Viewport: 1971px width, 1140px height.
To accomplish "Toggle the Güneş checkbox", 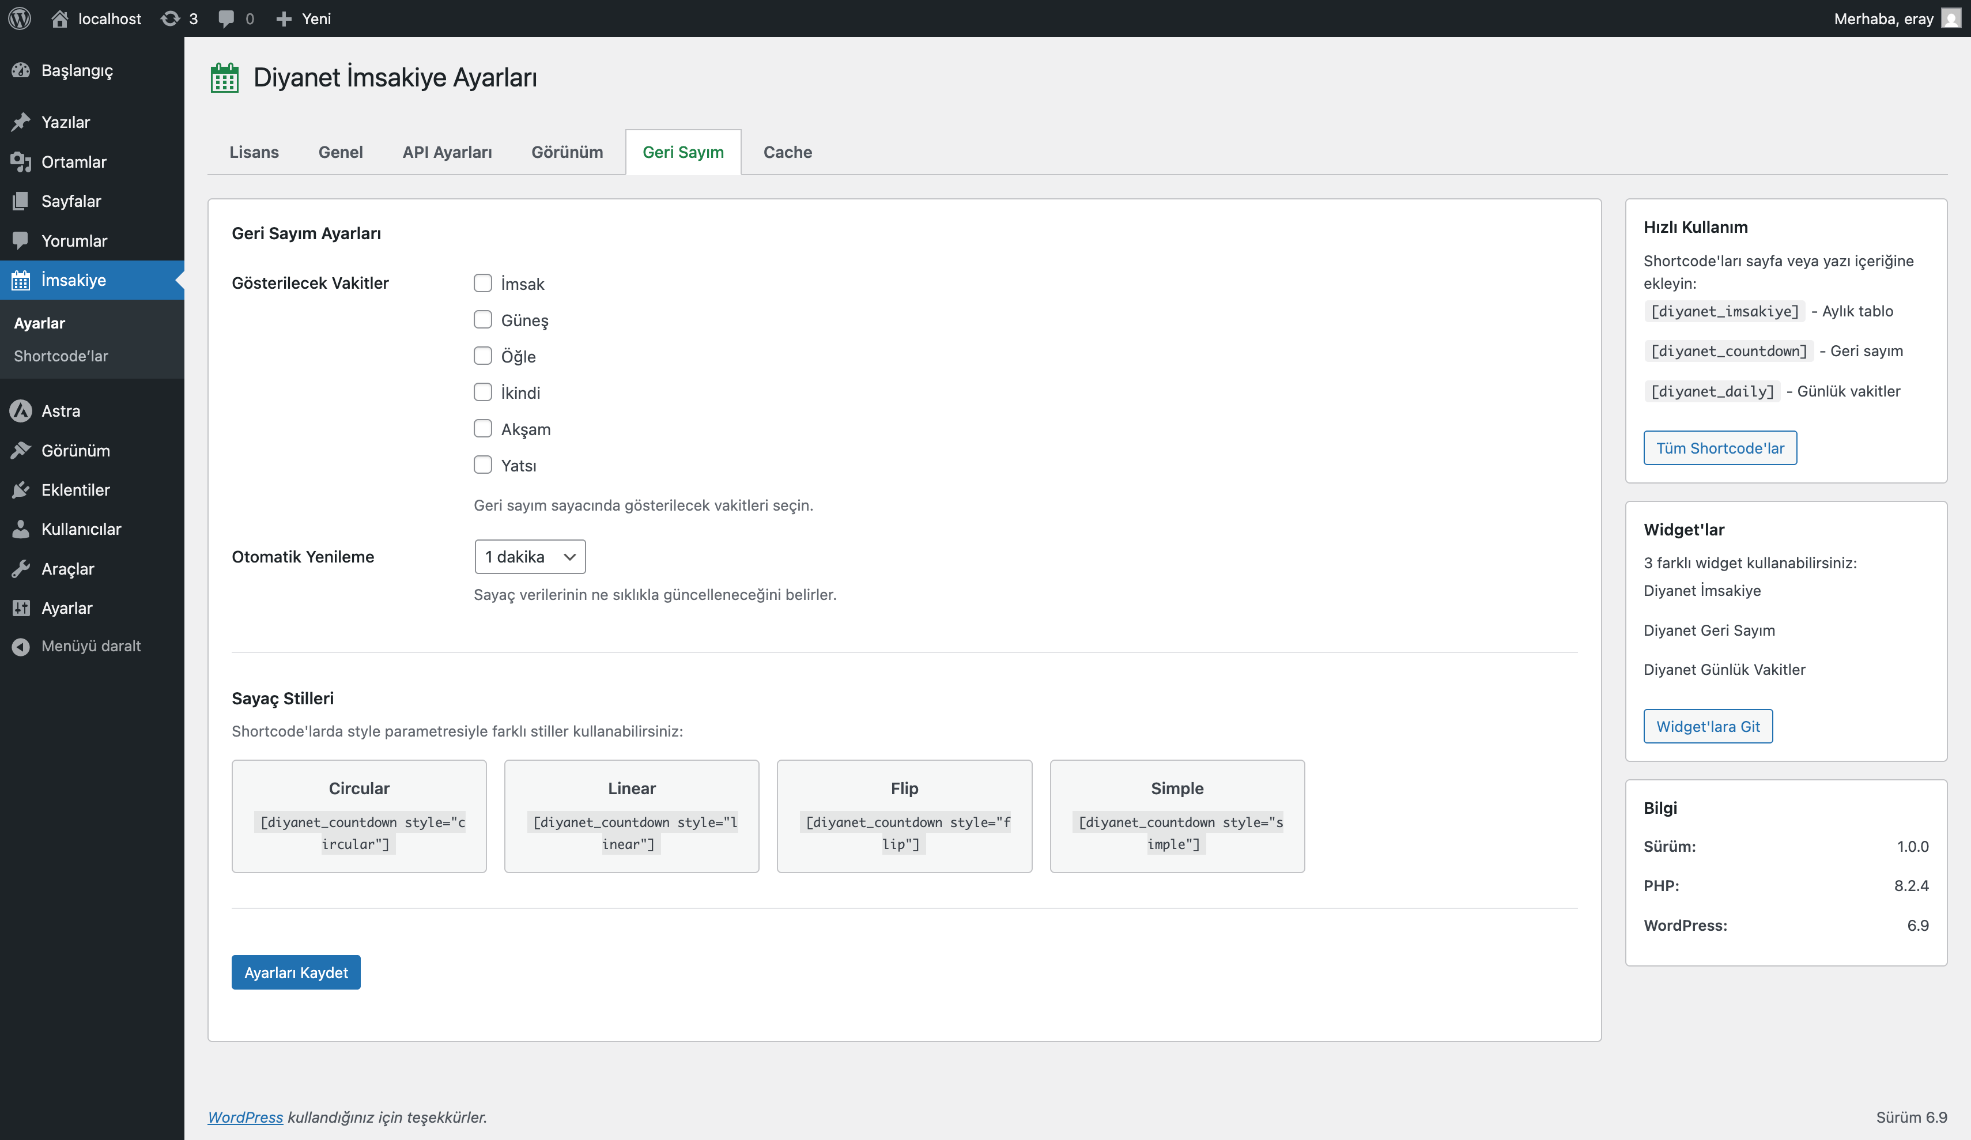I will pos(482,319).
